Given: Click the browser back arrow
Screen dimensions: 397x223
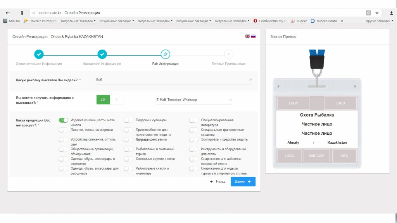Looking at the screenshot, I should pos(8,13).
